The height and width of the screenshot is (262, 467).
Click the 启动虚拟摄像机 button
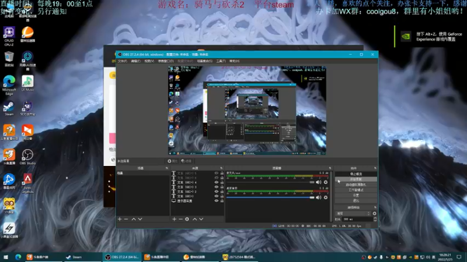(356, 185)
